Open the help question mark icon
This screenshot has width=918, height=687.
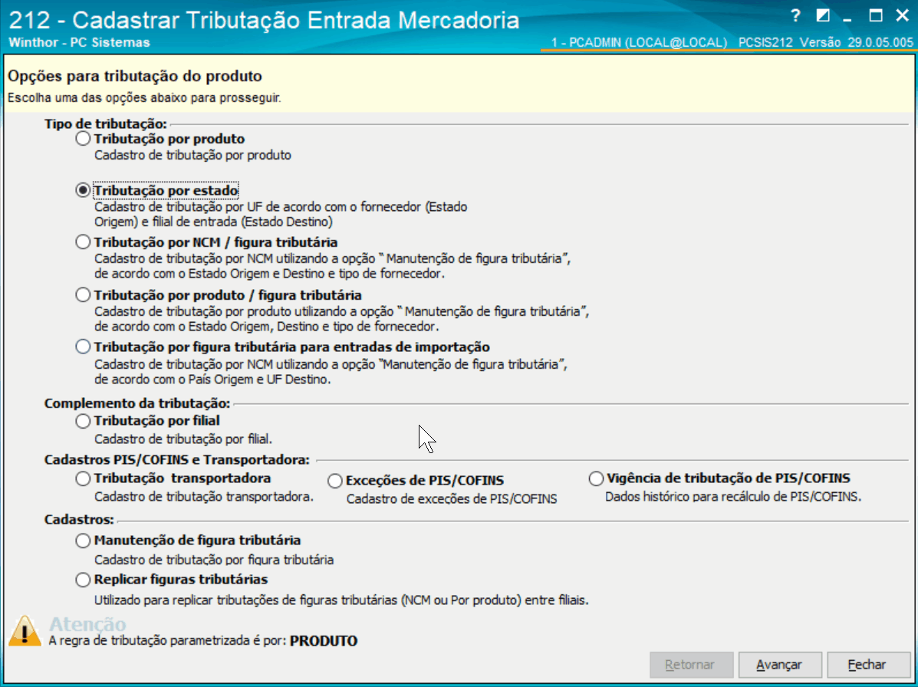pos(795,16)
